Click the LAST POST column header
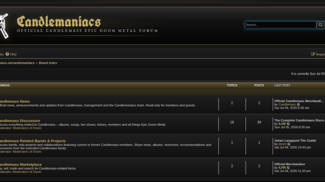325x182 pixels. click(282, 85)
